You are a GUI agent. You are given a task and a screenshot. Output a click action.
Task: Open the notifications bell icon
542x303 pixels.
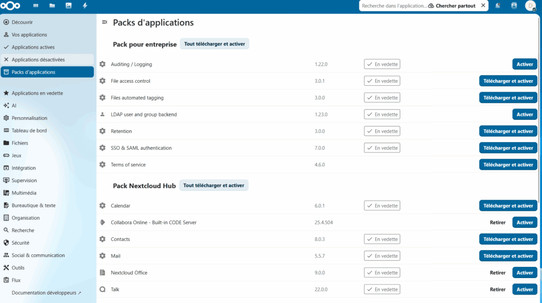pos(498,6)
